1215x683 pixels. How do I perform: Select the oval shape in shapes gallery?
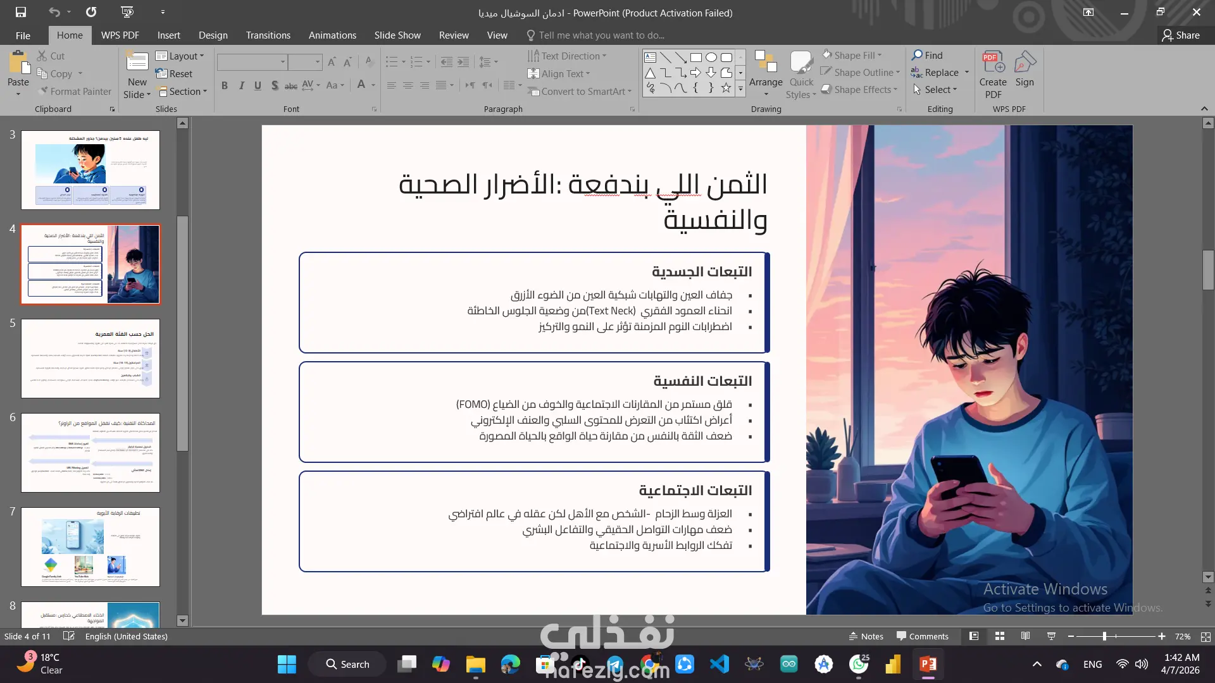click(711, 57)
